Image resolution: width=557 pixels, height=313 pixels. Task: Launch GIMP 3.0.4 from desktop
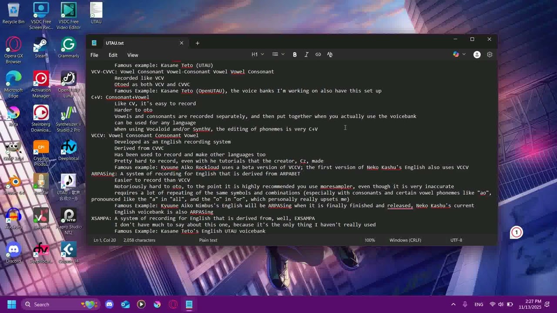pos(13,150)
